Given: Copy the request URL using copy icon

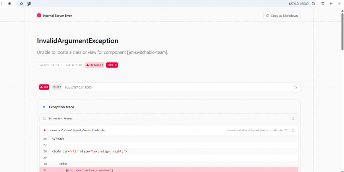Looking at the screenshot, I should coord(296,87).
